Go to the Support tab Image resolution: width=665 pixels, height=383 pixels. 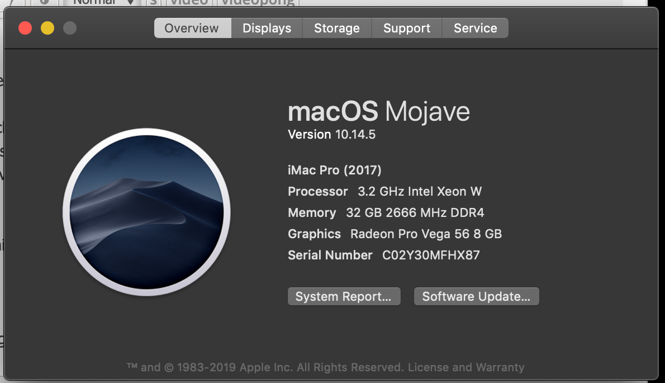click(x=406, y=28)
